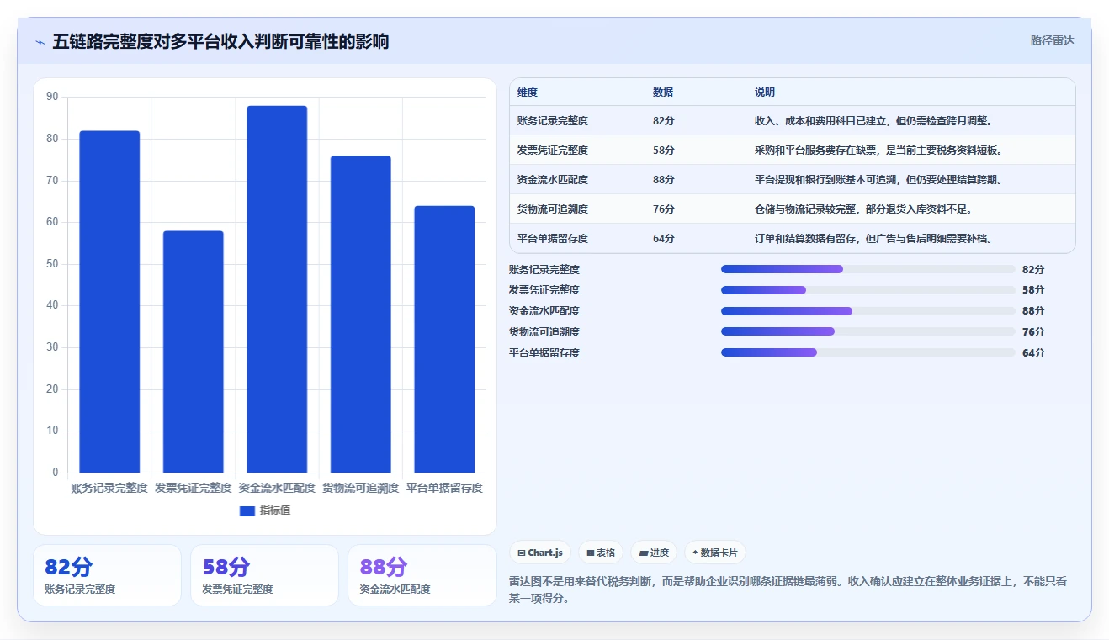1109x640 pixels.
Task: Click the description starting 采购和平台服务费存在缺票
Action: tap(879, 151)
